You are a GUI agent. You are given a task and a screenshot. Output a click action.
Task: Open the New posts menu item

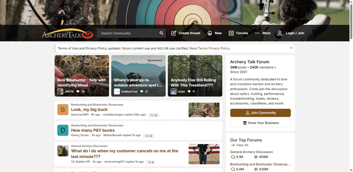214,33
